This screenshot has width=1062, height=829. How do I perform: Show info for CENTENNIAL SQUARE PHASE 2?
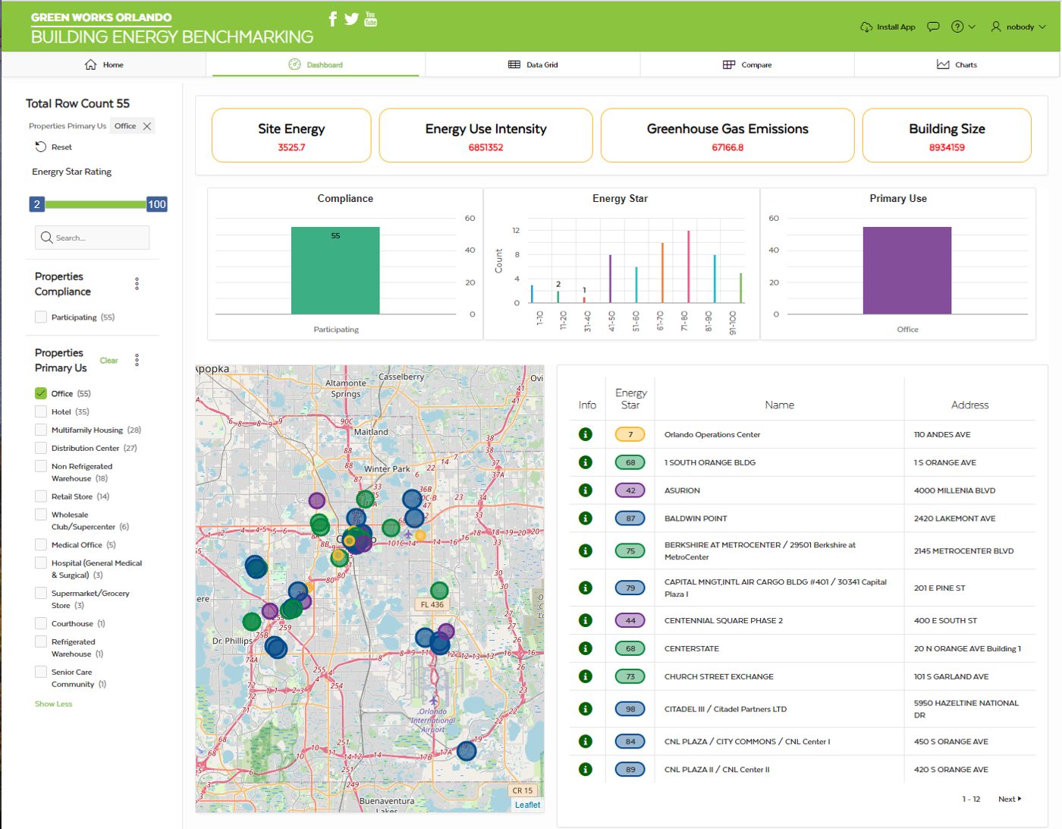click(586, 620)
